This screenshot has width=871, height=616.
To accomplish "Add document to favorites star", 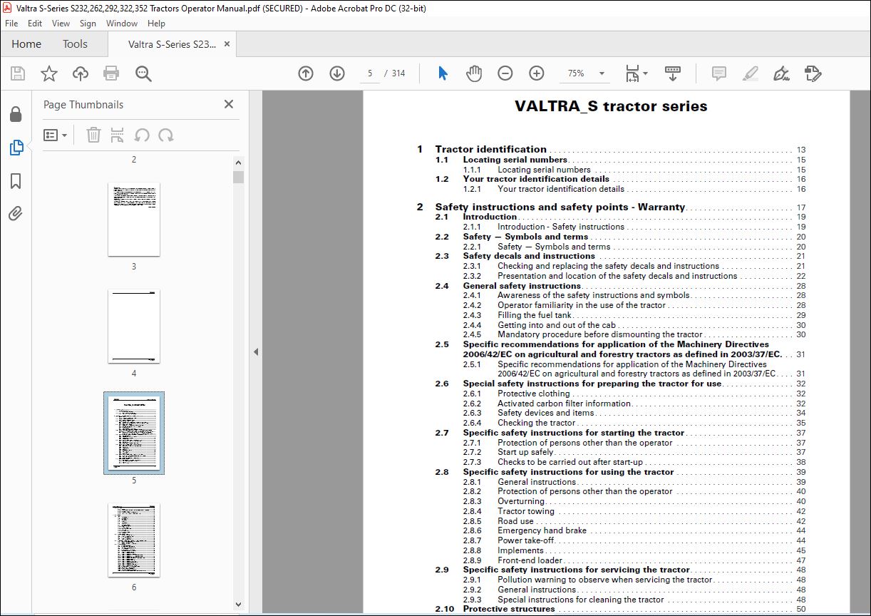I will coord(49,73).
